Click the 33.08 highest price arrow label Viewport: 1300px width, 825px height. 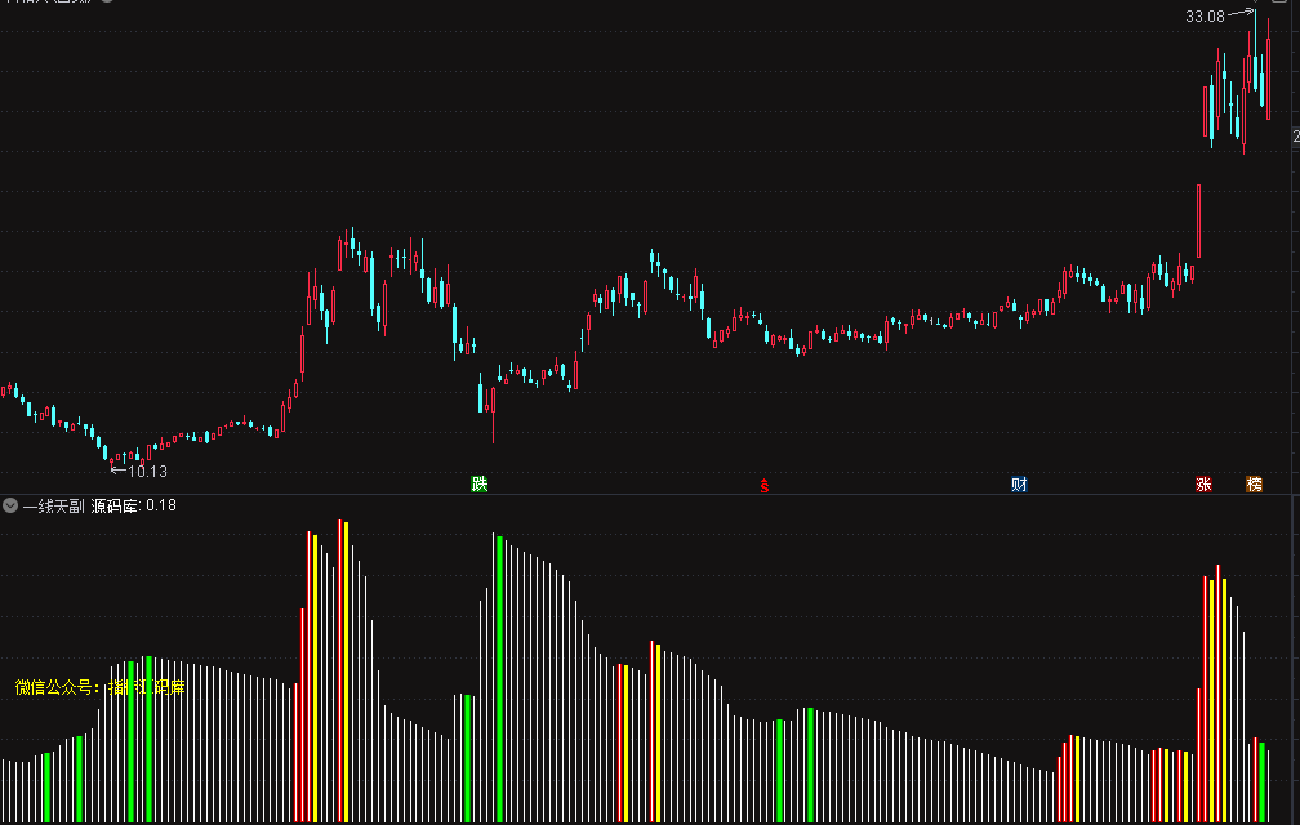click(1205, 16)
